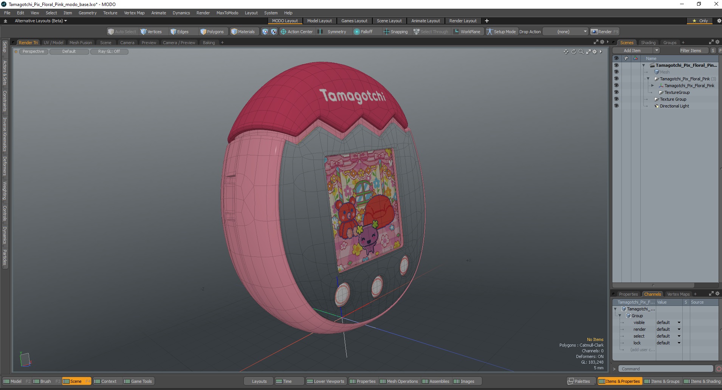Switch to Properties tab

[x=628, y=294]
